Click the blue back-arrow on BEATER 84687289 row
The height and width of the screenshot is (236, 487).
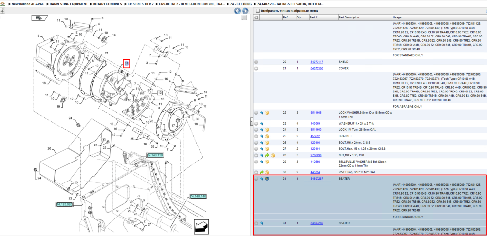coord(262,223)
